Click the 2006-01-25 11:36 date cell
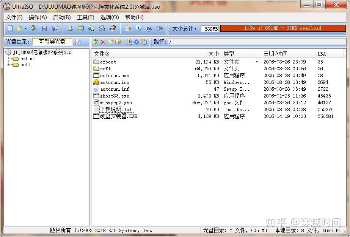The image size is (350, 237). pos(285,96)
